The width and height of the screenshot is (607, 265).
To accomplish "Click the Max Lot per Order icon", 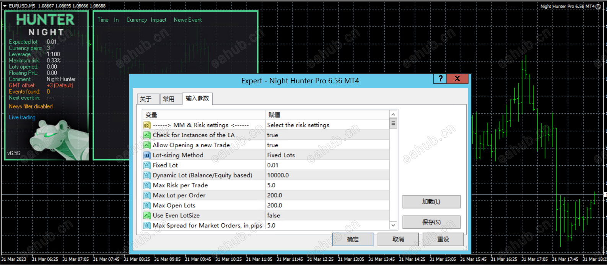I will (147, 195).
